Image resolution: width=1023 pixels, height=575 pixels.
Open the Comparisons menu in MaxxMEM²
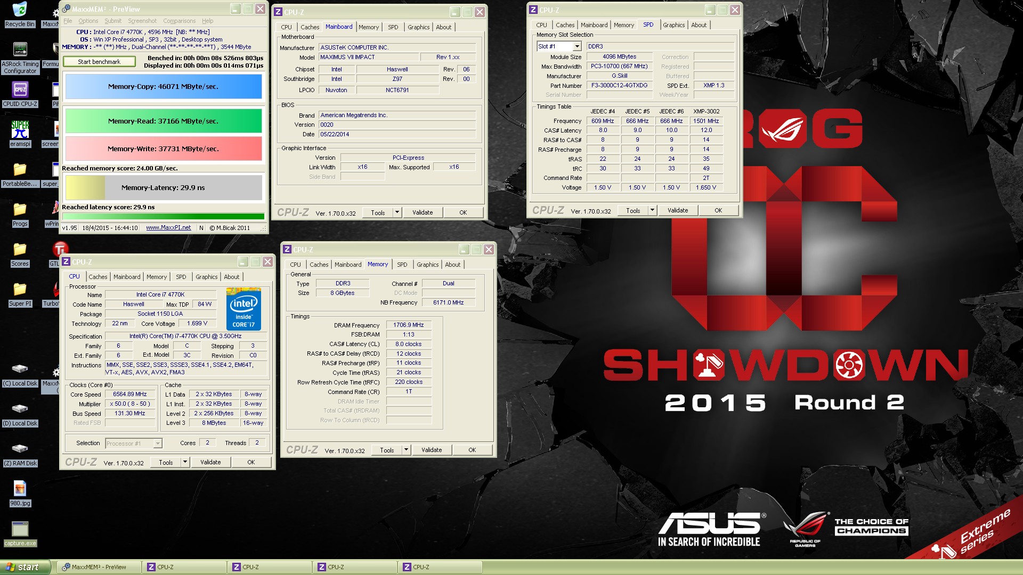click(179, 21)
